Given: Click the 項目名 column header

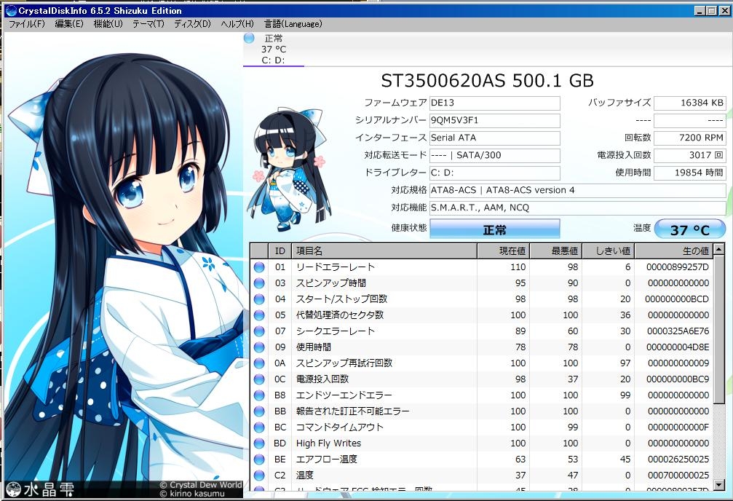Looking at the screenshot, I should pyautogui.click(x=384, y=251).
